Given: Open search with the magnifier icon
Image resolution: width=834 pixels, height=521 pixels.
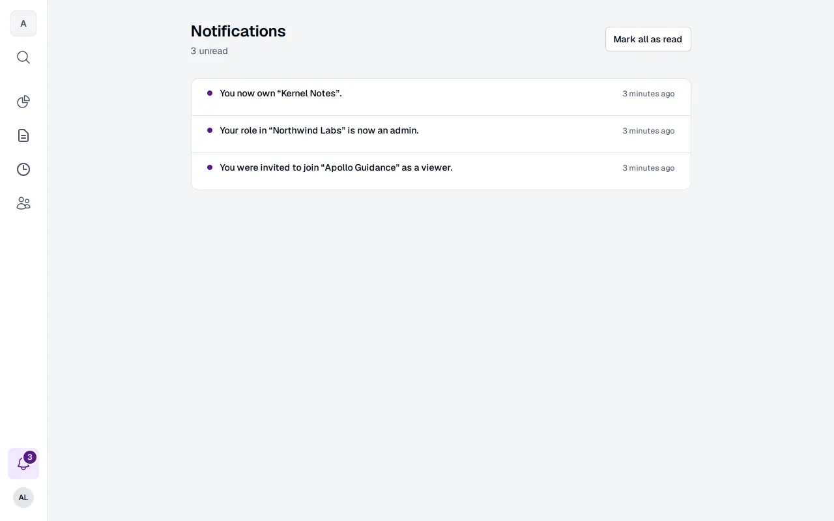Looking at the screenshot, I should [23, 57].
